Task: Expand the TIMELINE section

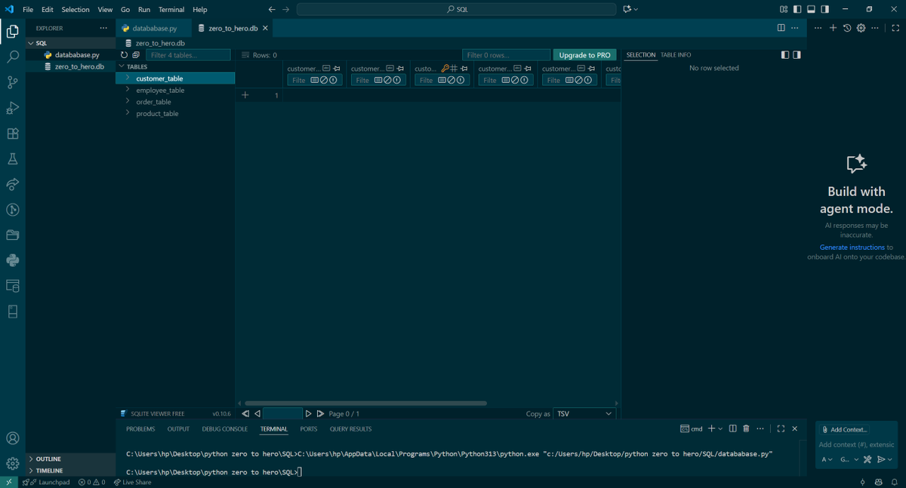Action: 71,470
